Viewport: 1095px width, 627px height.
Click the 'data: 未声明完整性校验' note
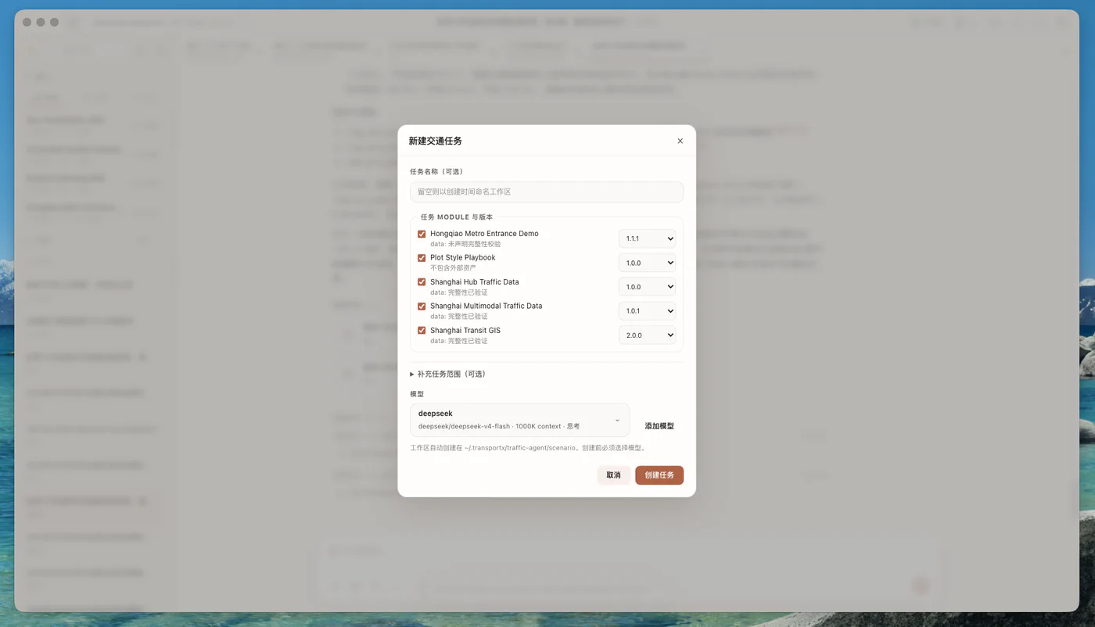click(x=465, y=244)
